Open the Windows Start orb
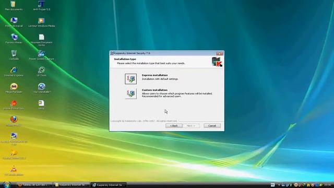The width and height of the screenshot is (334, 188). point(7,184)
